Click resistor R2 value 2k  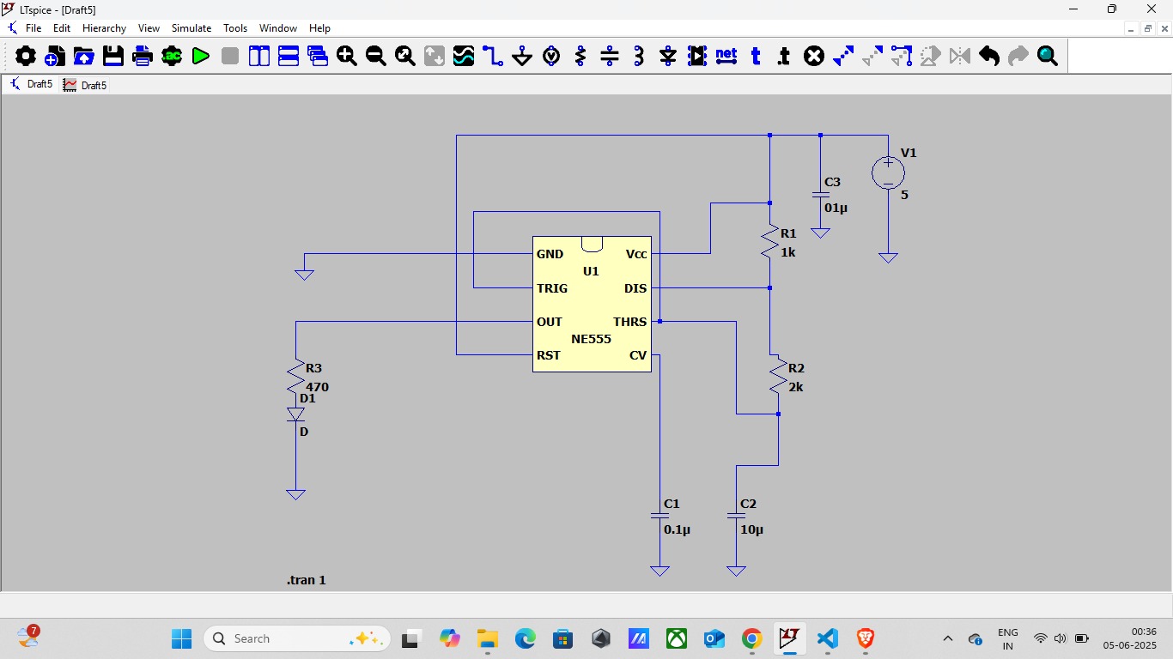click(x=796, y=387)
